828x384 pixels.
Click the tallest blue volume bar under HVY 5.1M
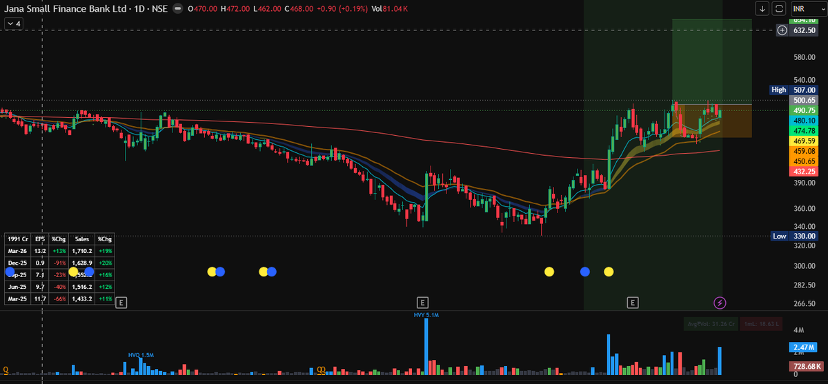[426, 347]
